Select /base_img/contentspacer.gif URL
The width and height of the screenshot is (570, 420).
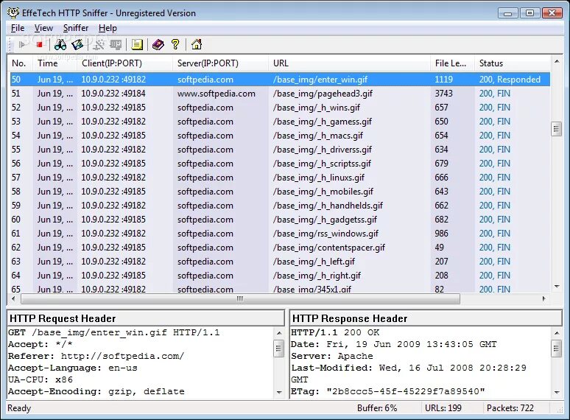[x=329, y=248]
